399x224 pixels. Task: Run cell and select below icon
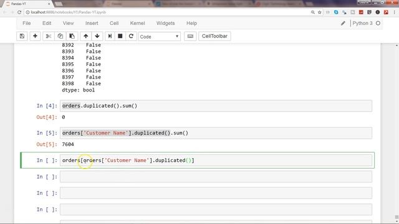pyautogui.click(x=110, y=36)
